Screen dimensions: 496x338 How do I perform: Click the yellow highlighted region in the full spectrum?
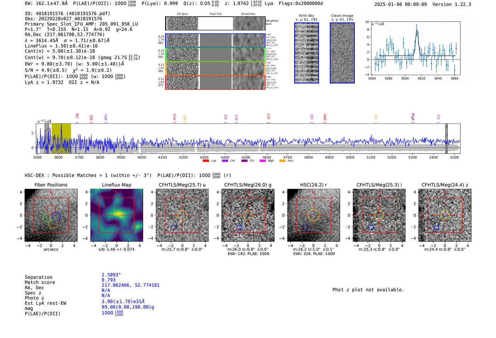tap(61, 138)
